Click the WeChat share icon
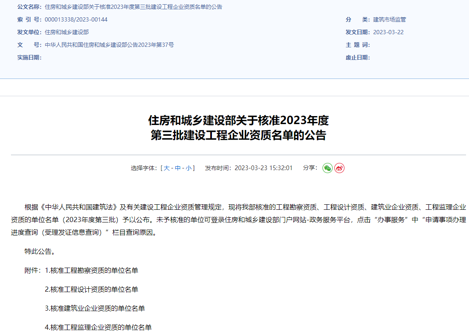The height and width of the screenshot is (336, 469). [x=327, y=168]
